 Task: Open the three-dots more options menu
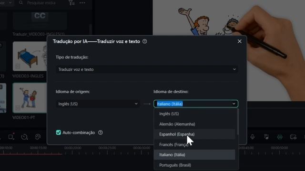[x=82, y=3]
